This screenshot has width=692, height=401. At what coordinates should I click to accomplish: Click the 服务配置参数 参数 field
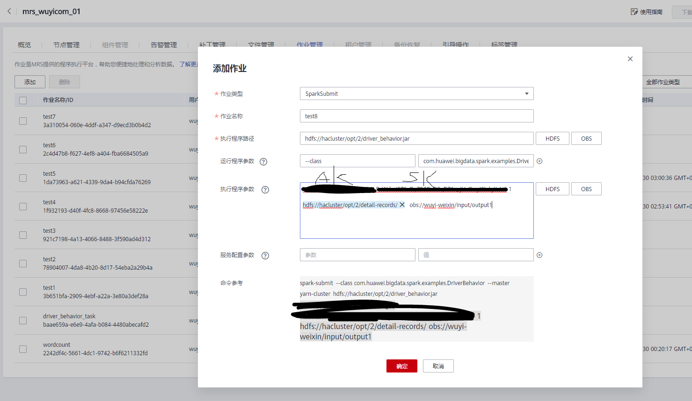click(x=357, y=255)
